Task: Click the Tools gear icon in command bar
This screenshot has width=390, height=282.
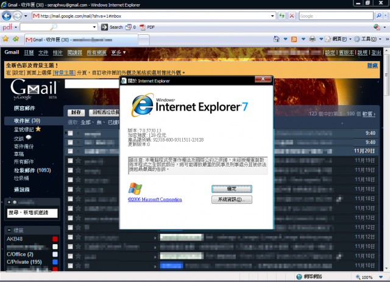Action: click(357, 39)
